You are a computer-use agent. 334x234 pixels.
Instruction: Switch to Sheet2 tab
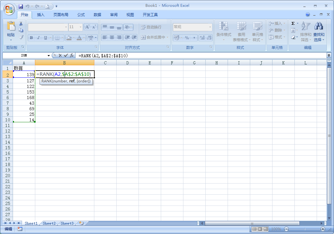(x=49, y=223)
